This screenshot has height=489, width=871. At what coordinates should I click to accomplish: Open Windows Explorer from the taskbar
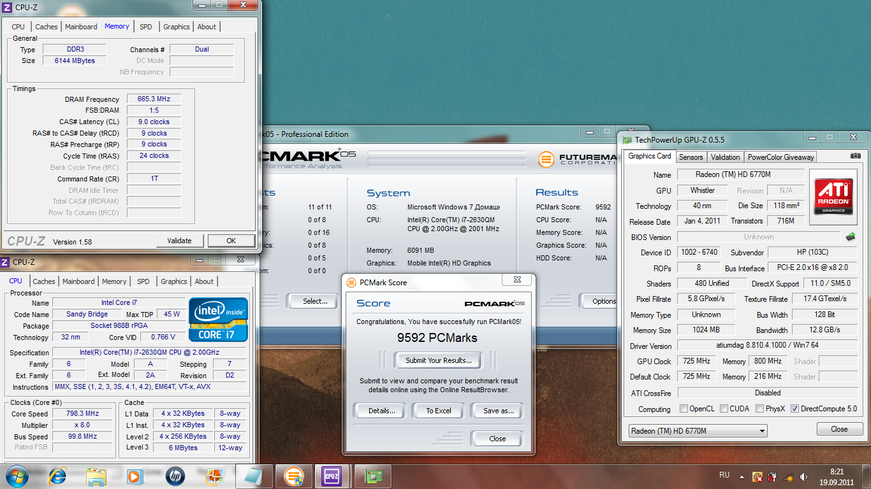tap(96, 476)
